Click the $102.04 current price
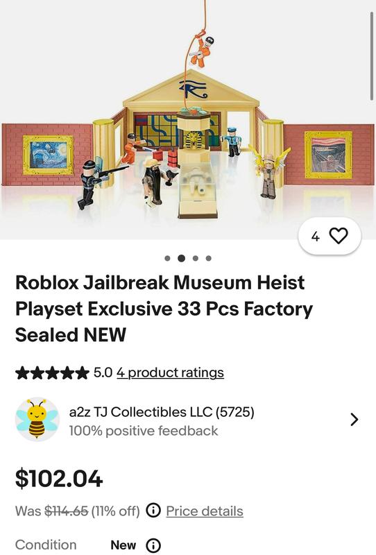 click(59, 478)
